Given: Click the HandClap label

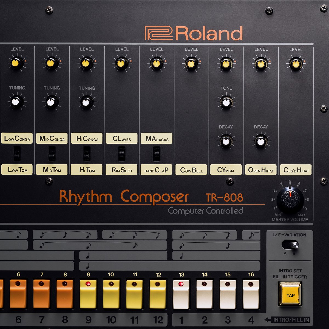Looking at the screenshot, I should [157, 170].
